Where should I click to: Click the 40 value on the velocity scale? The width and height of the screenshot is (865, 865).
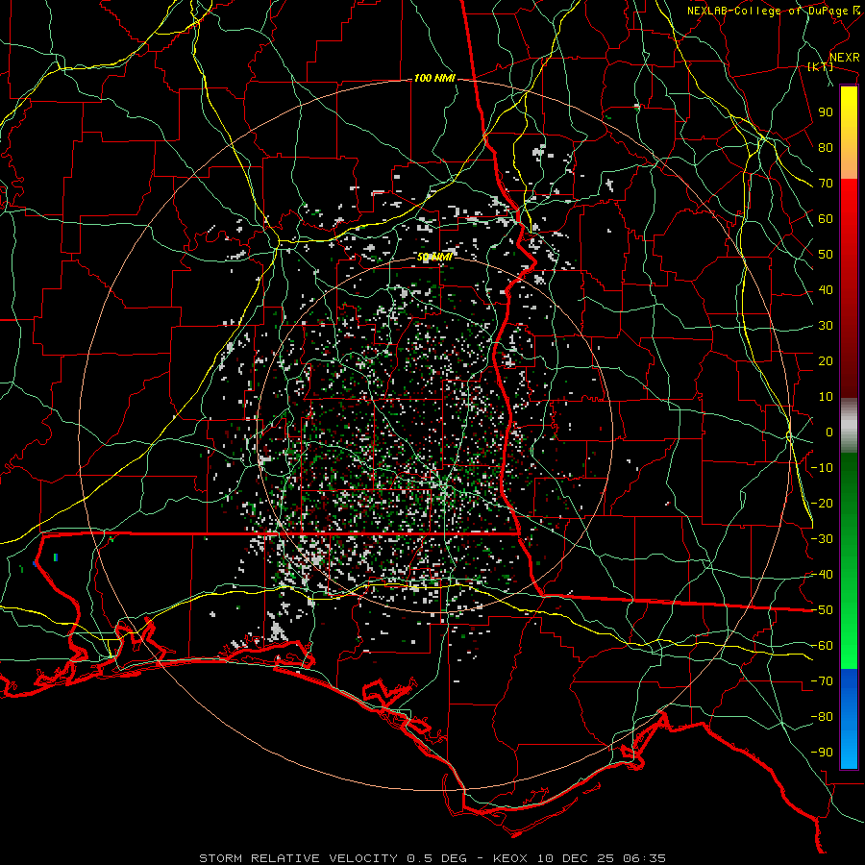pyautogui.click(x=826, y=289)
